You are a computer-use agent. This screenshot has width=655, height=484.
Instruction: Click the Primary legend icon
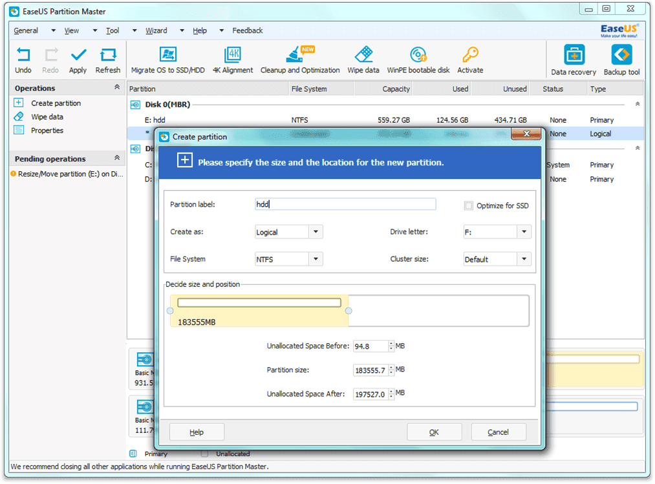[133, 454]
